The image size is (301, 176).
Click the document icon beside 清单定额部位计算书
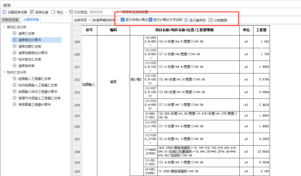(15, 53)
